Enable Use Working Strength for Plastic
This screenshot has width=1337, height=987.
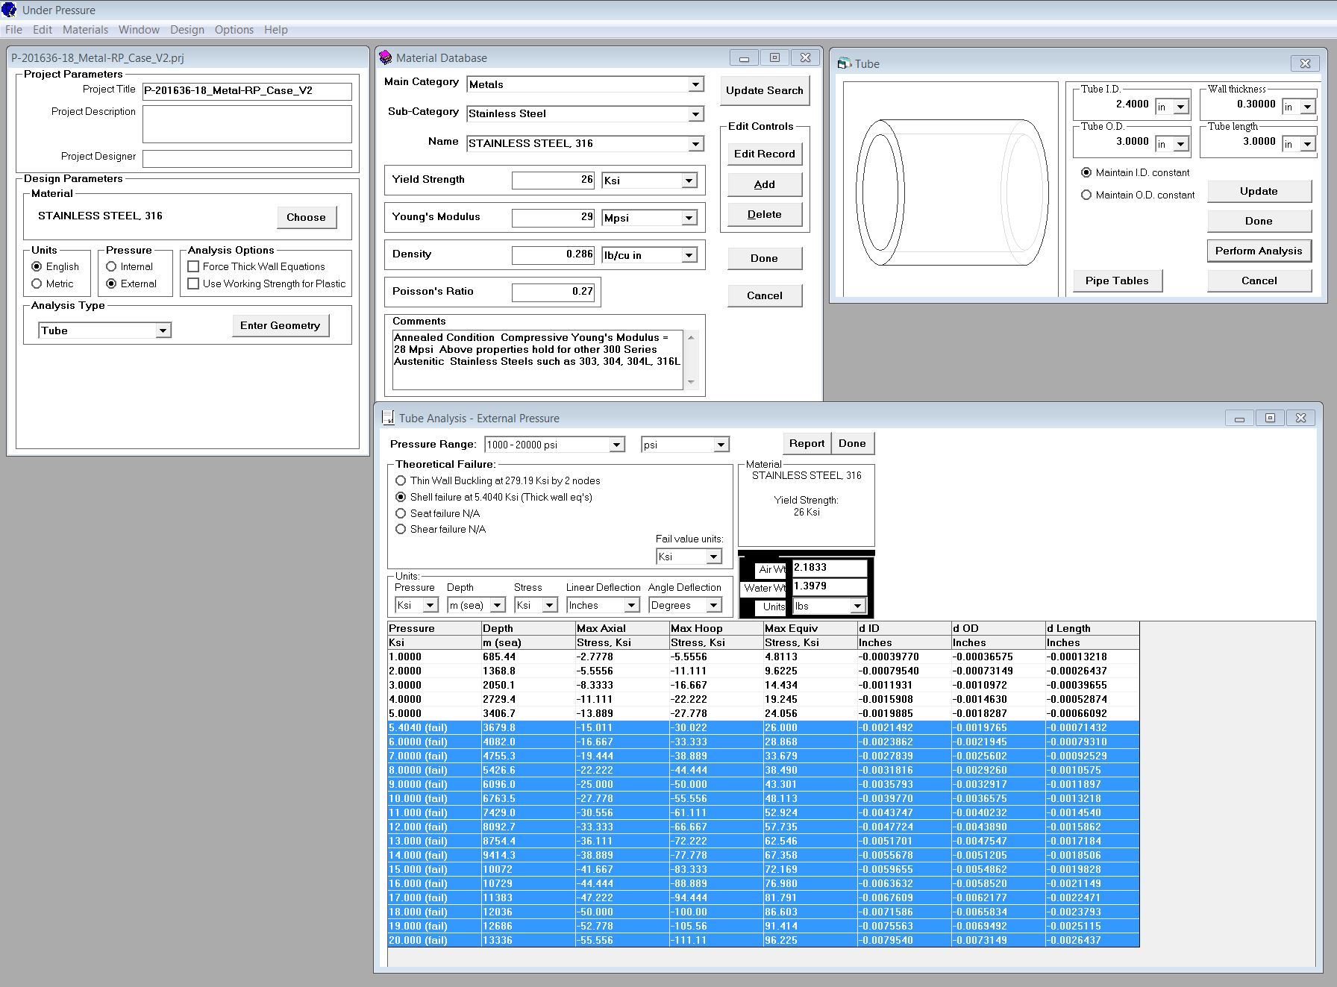click(193, 283)
